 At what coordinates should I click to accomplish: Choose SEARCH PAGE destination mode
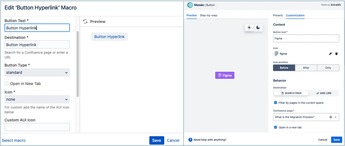[291, 93]
